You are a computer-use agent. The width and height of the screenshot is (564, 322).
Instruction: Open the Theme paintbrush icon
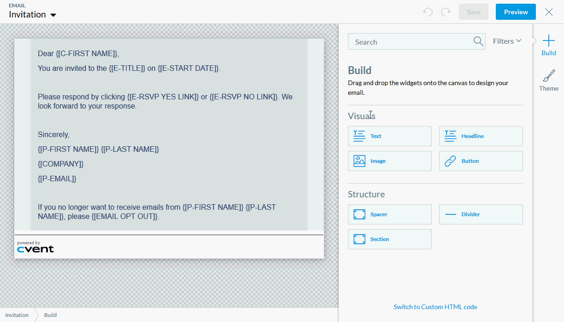pyautogui.click(x=548, y=76)
